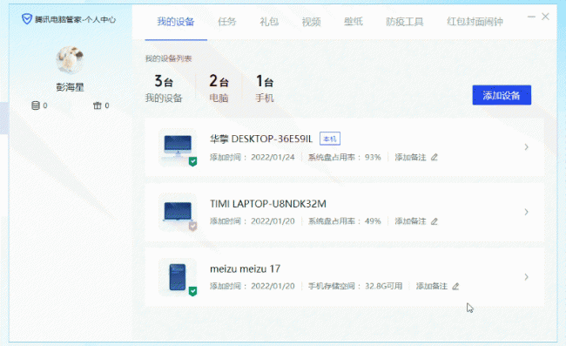Viewport: 566px width, 346px height.
Task: Click 添加备注 link for TIMI LAPTOP
Action: click(410, 221)
